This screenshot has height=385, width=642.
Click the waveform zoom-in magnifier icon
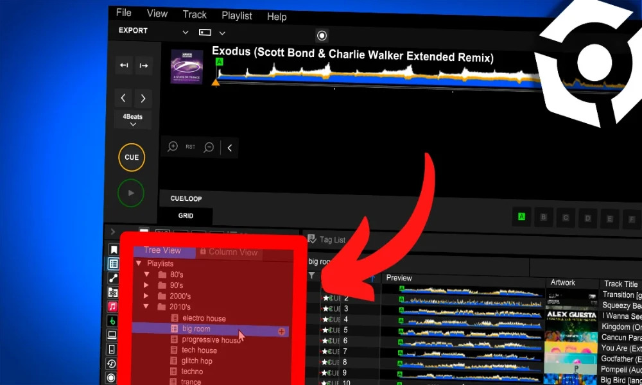tap(172, 147)
